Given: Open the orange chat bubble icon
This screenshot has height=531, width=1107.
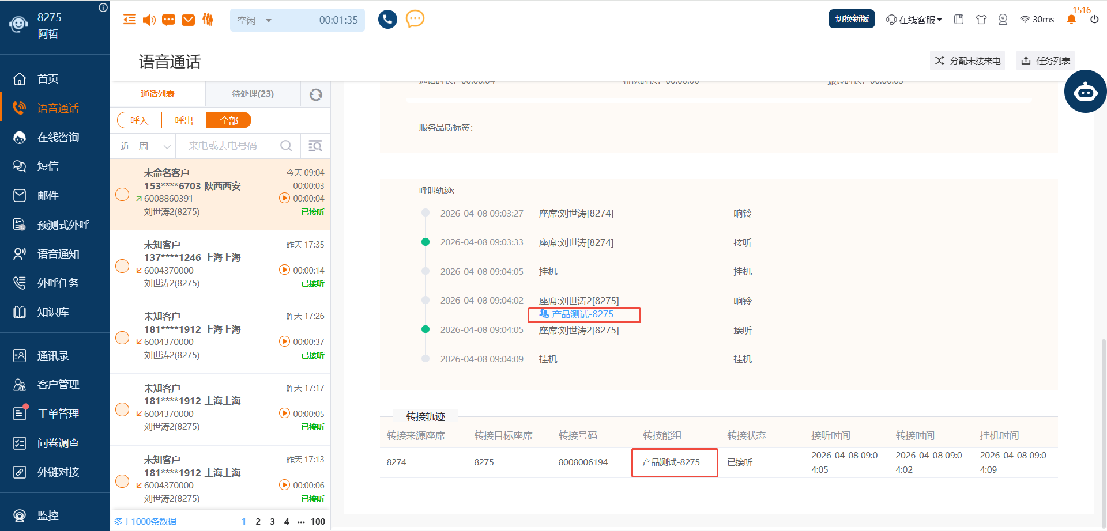Looking at the screenshot, I should pyautogui.click(x=415, y=19).
